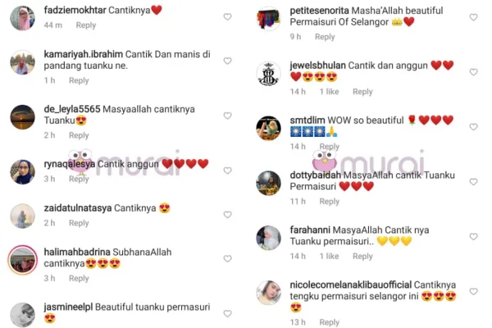The image size is (492, 328).
Task: Like the comment by de_leyla5565
Action: click(227, 116)
